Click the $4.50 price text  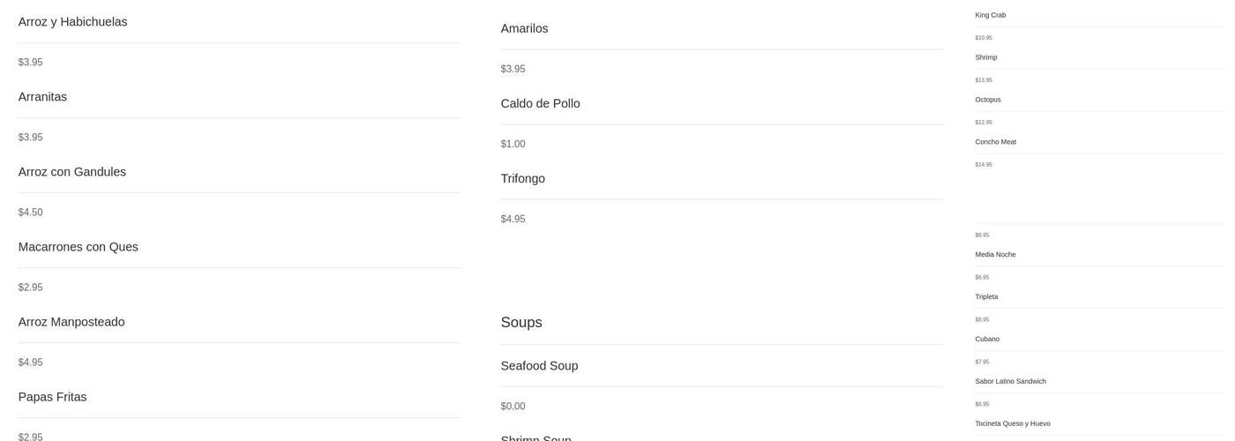point(31,213)
